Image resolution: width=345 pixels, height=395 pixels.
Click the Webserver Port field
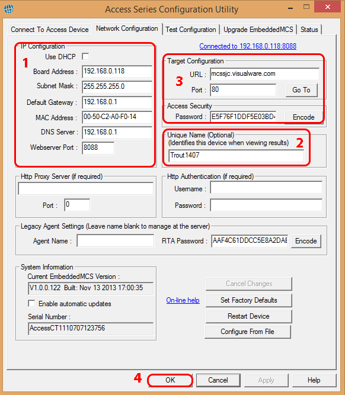pos(98,148)
